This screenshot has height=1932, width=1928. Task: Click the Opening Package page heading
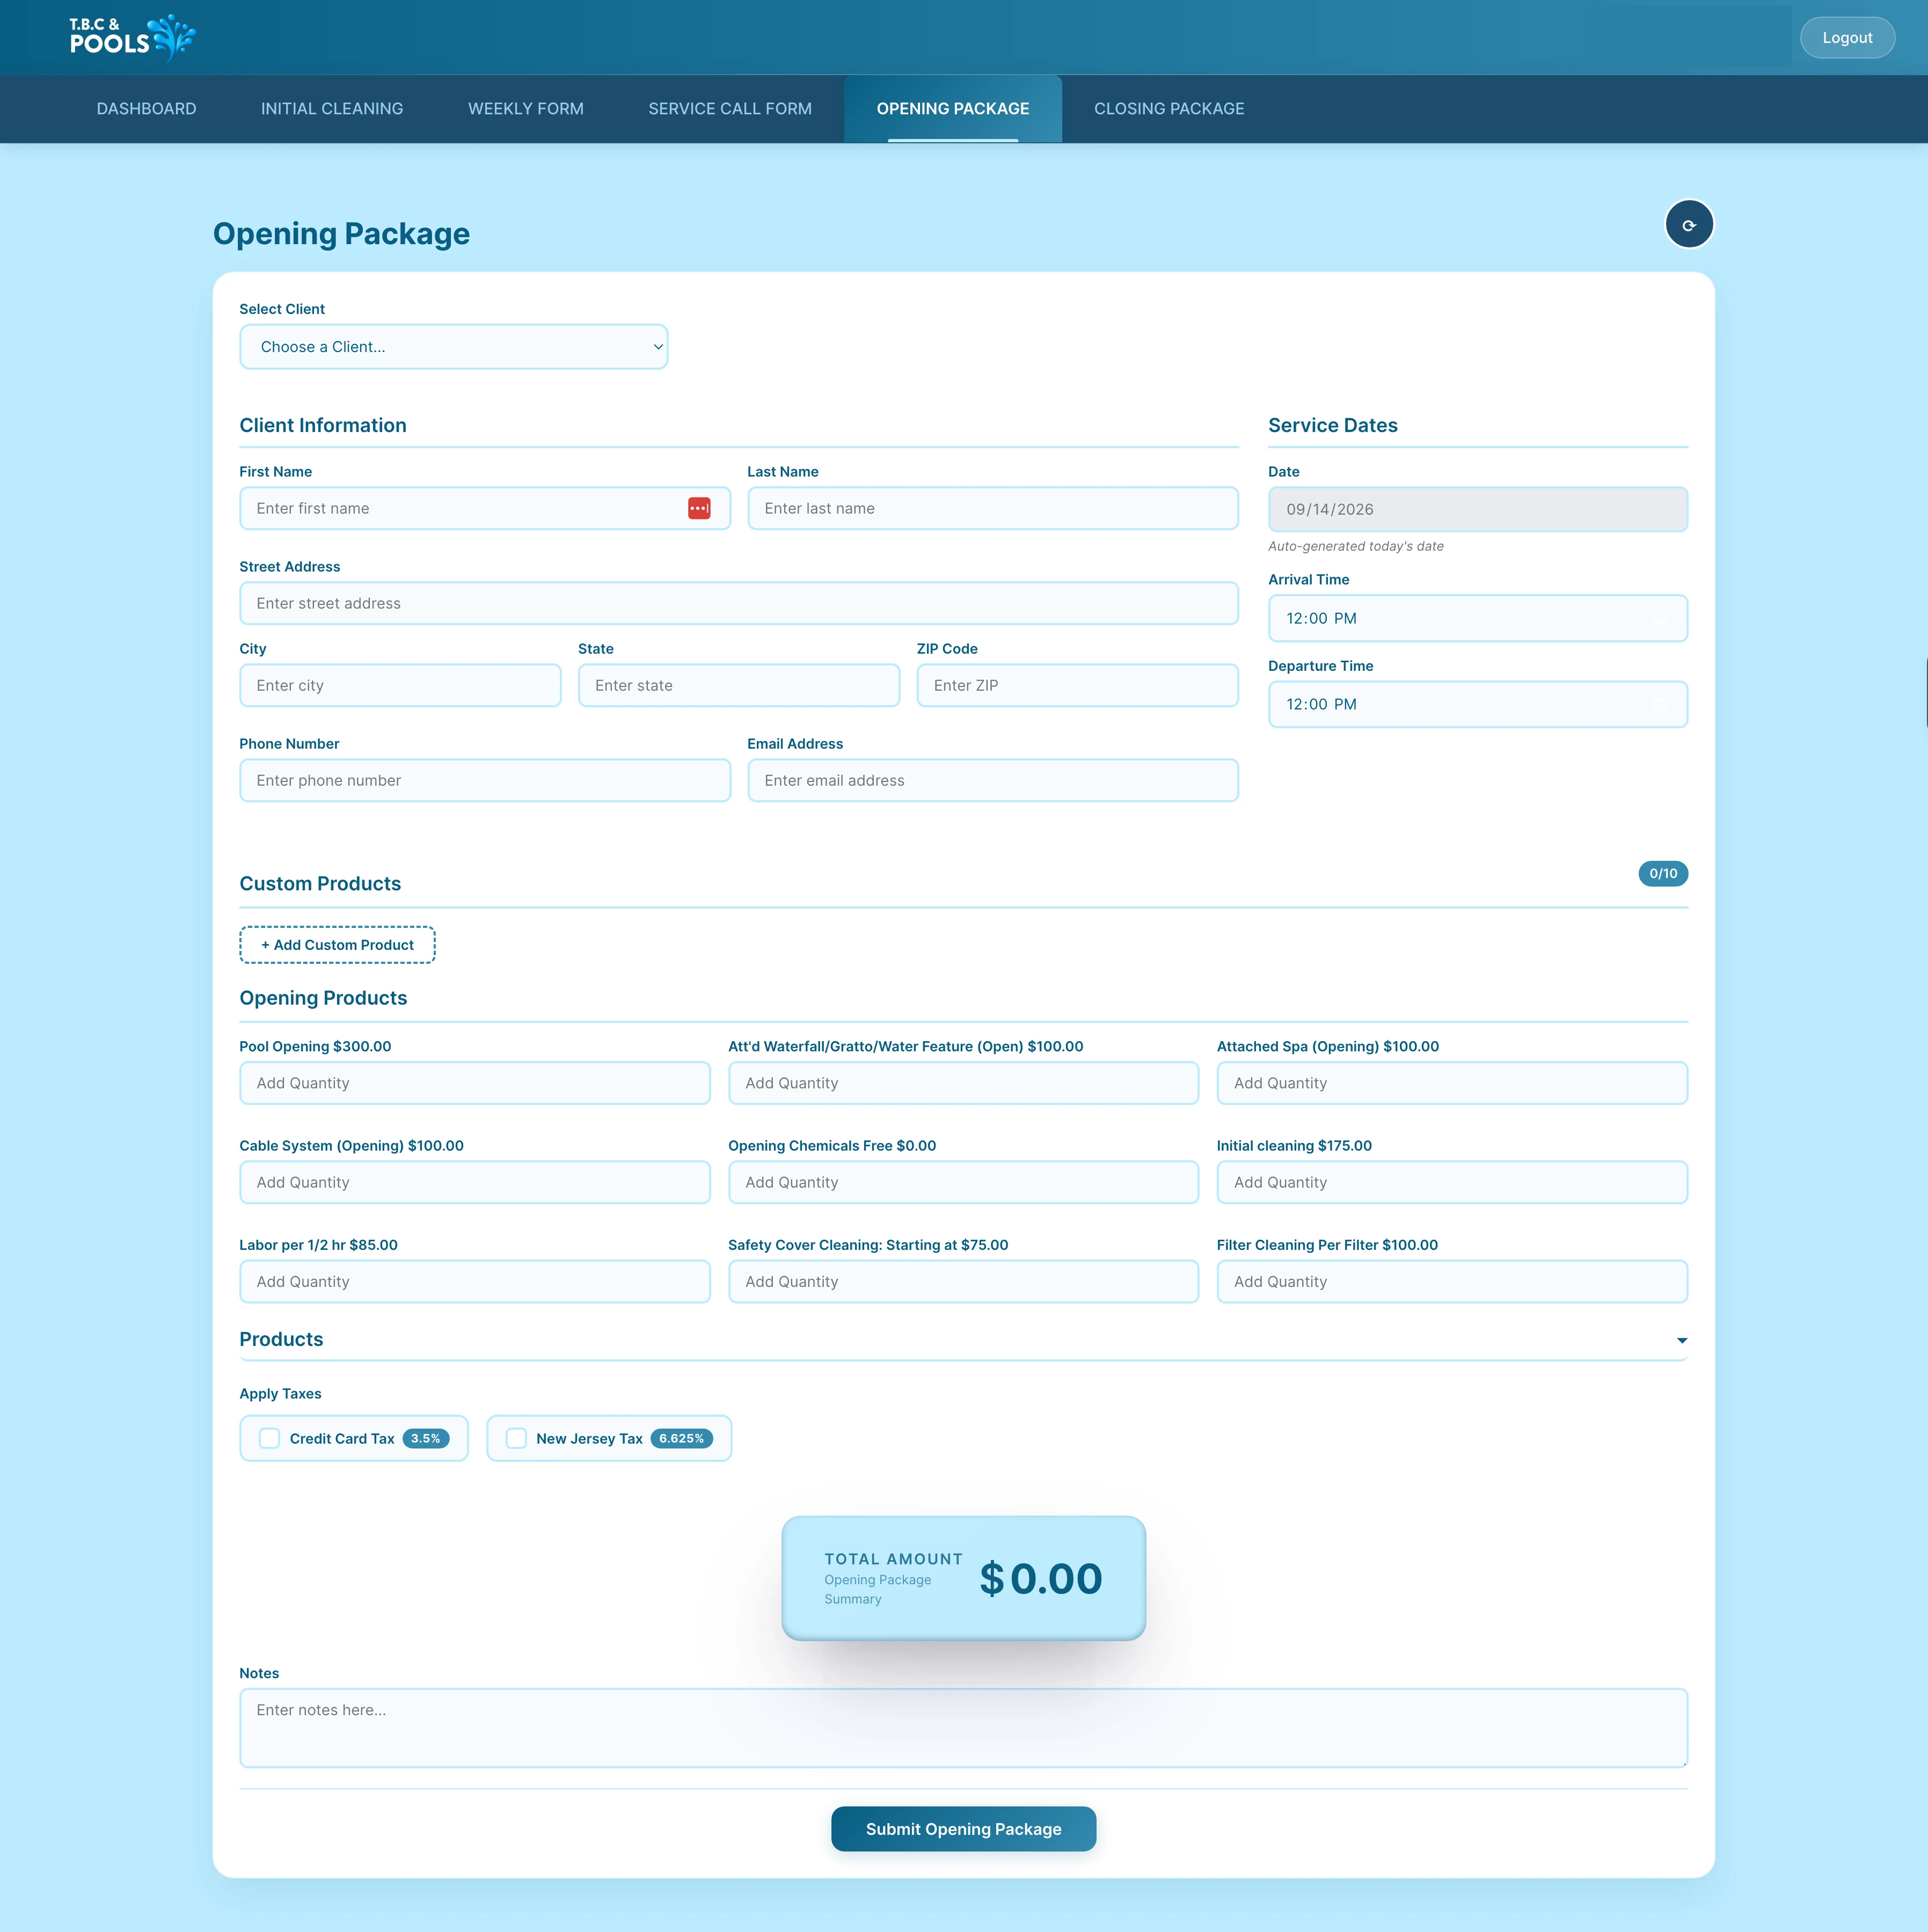point(341,233)
